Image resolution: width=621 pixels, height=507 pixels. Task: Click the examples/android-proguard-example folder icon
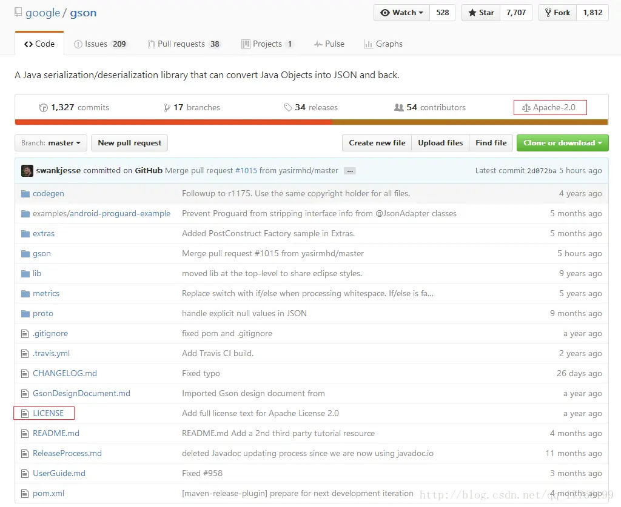(x=25, y=214)
